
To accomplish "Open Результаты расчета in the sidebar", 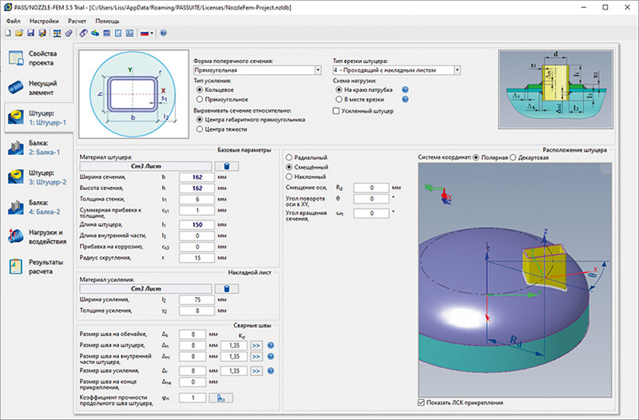I will (37, 267).
